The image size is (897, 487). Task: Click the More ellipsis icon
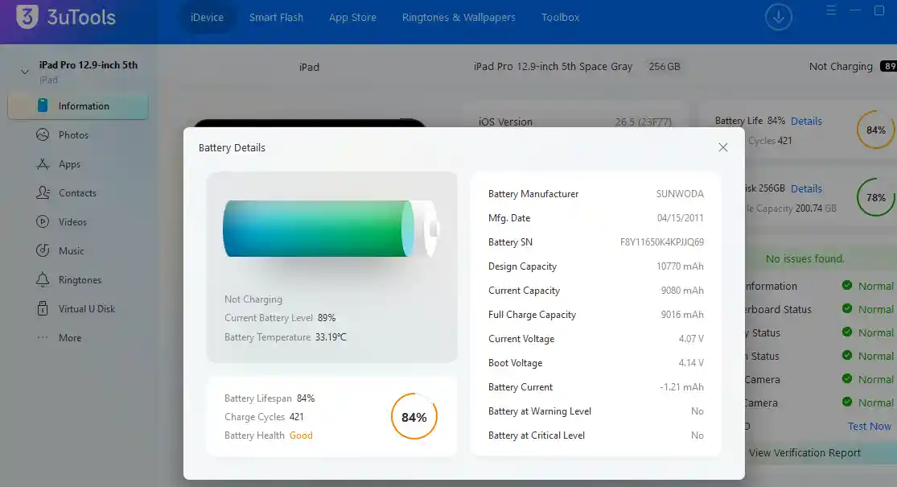tap(43, 337)
